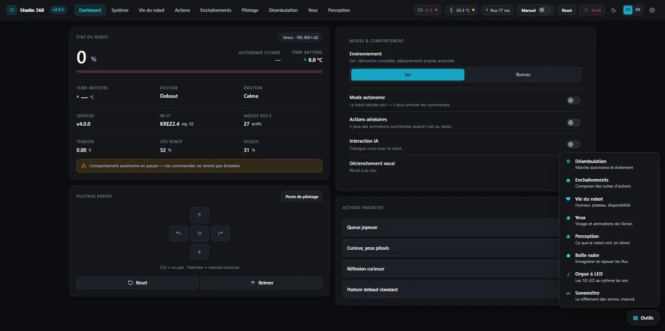
Task: Click the waveform icon for Sonomètre
Action: pos(568,293)
